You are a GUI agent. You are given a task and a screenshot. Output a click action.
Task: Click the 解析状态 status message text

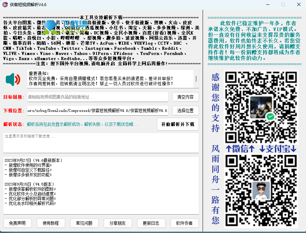coord(83,124)
